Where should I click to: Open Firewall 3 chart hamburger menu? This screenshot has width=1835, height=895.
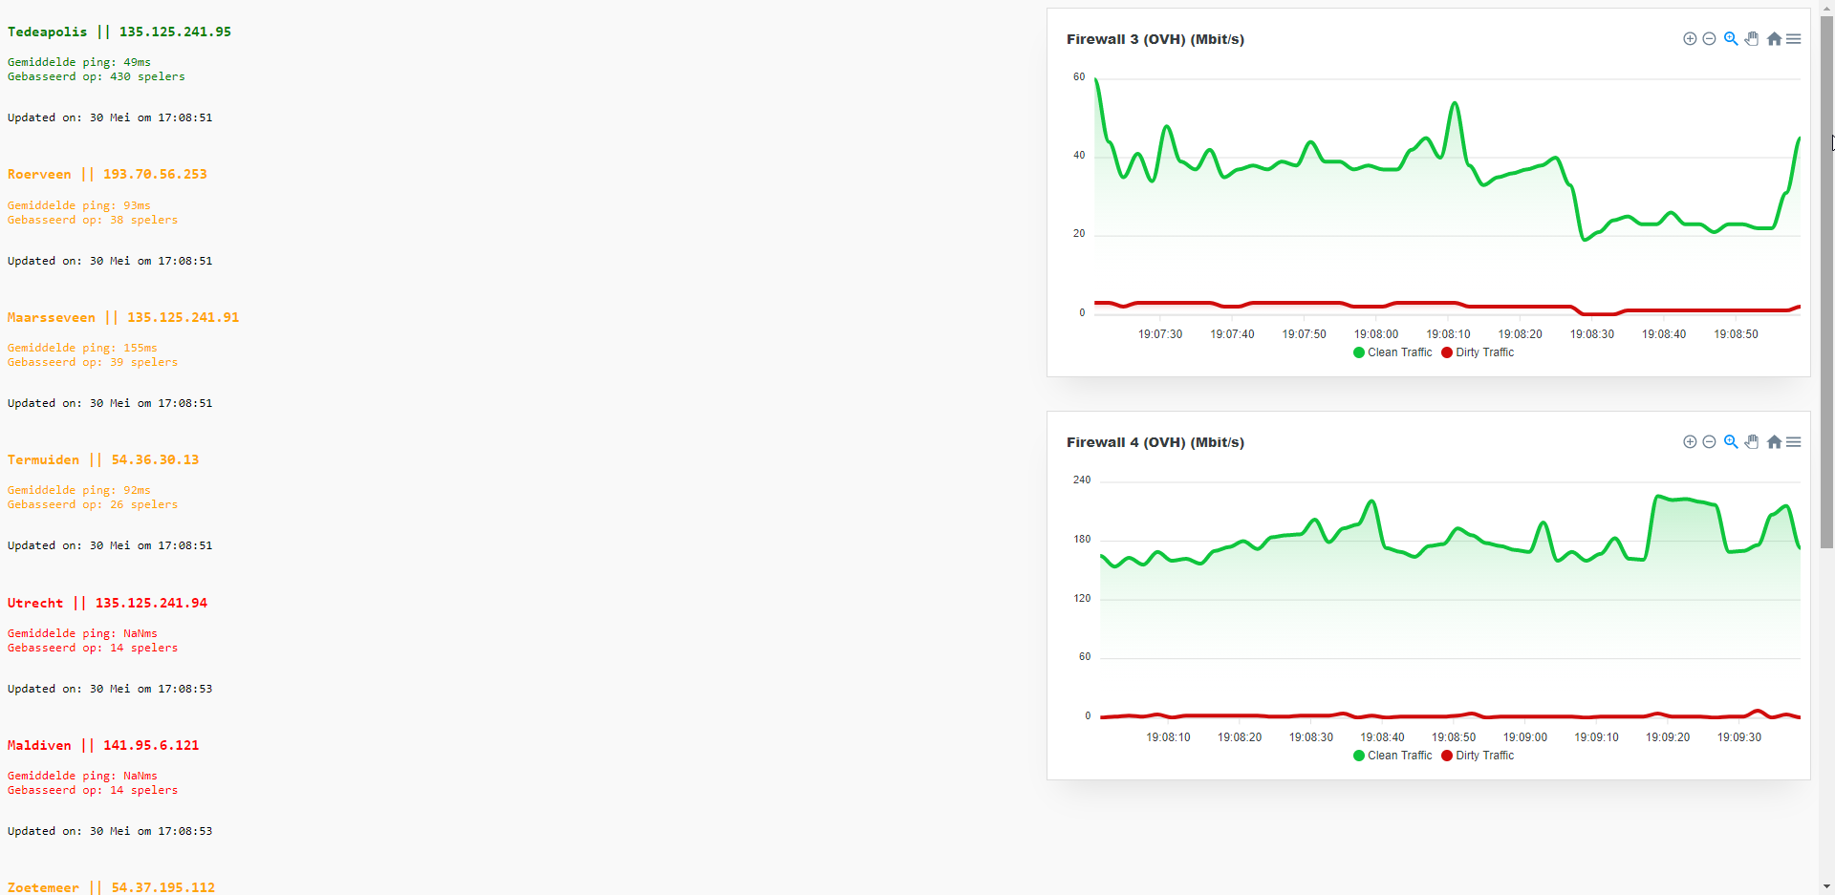[x=1794, y=39]
